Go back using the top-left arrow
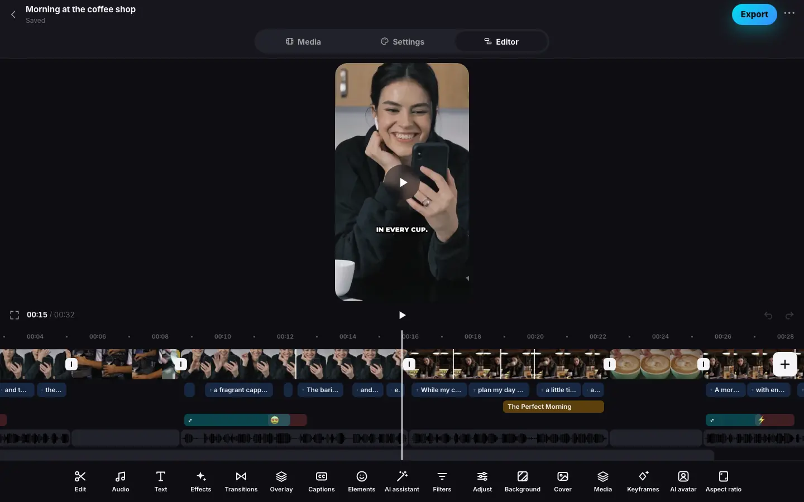The height and width of the screenshot is (502, 804). (13, 15)
